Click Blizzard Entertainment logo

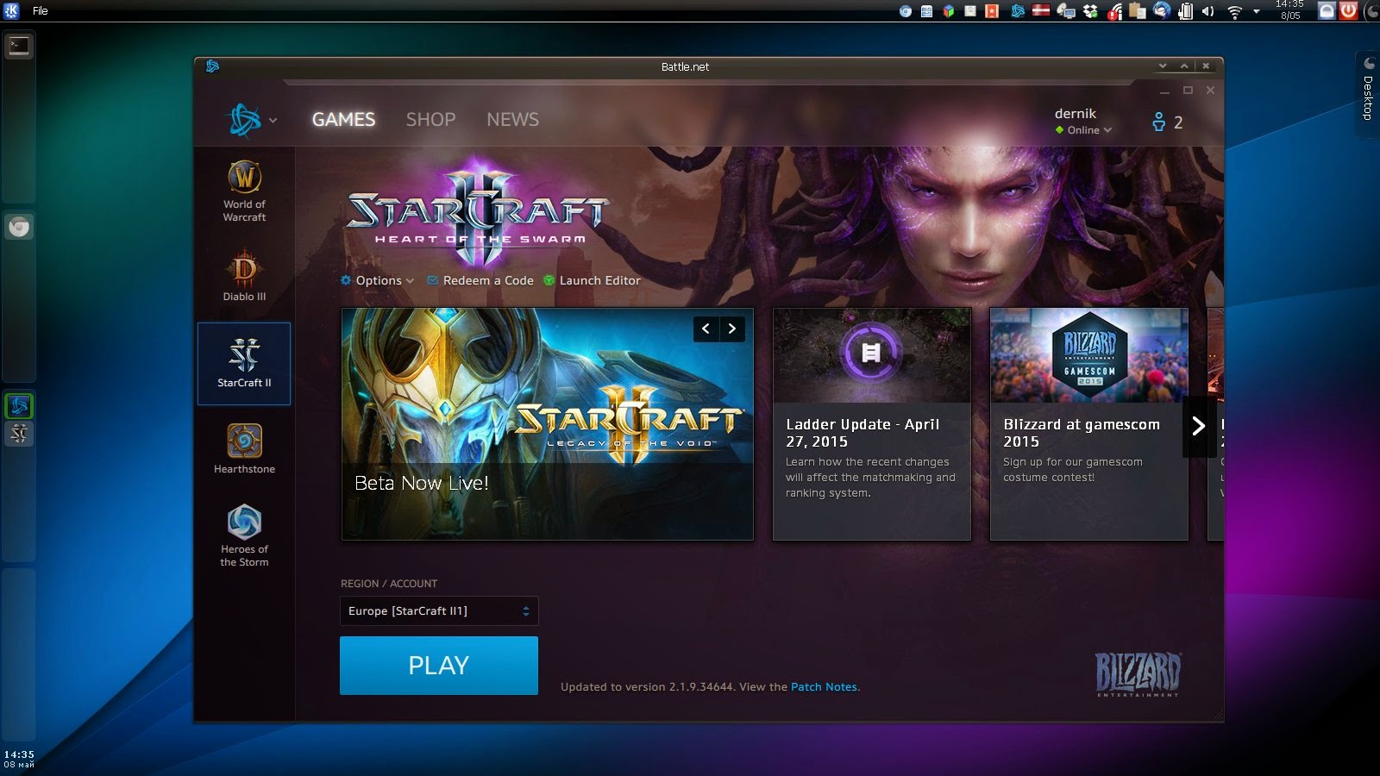(1138, 674)
